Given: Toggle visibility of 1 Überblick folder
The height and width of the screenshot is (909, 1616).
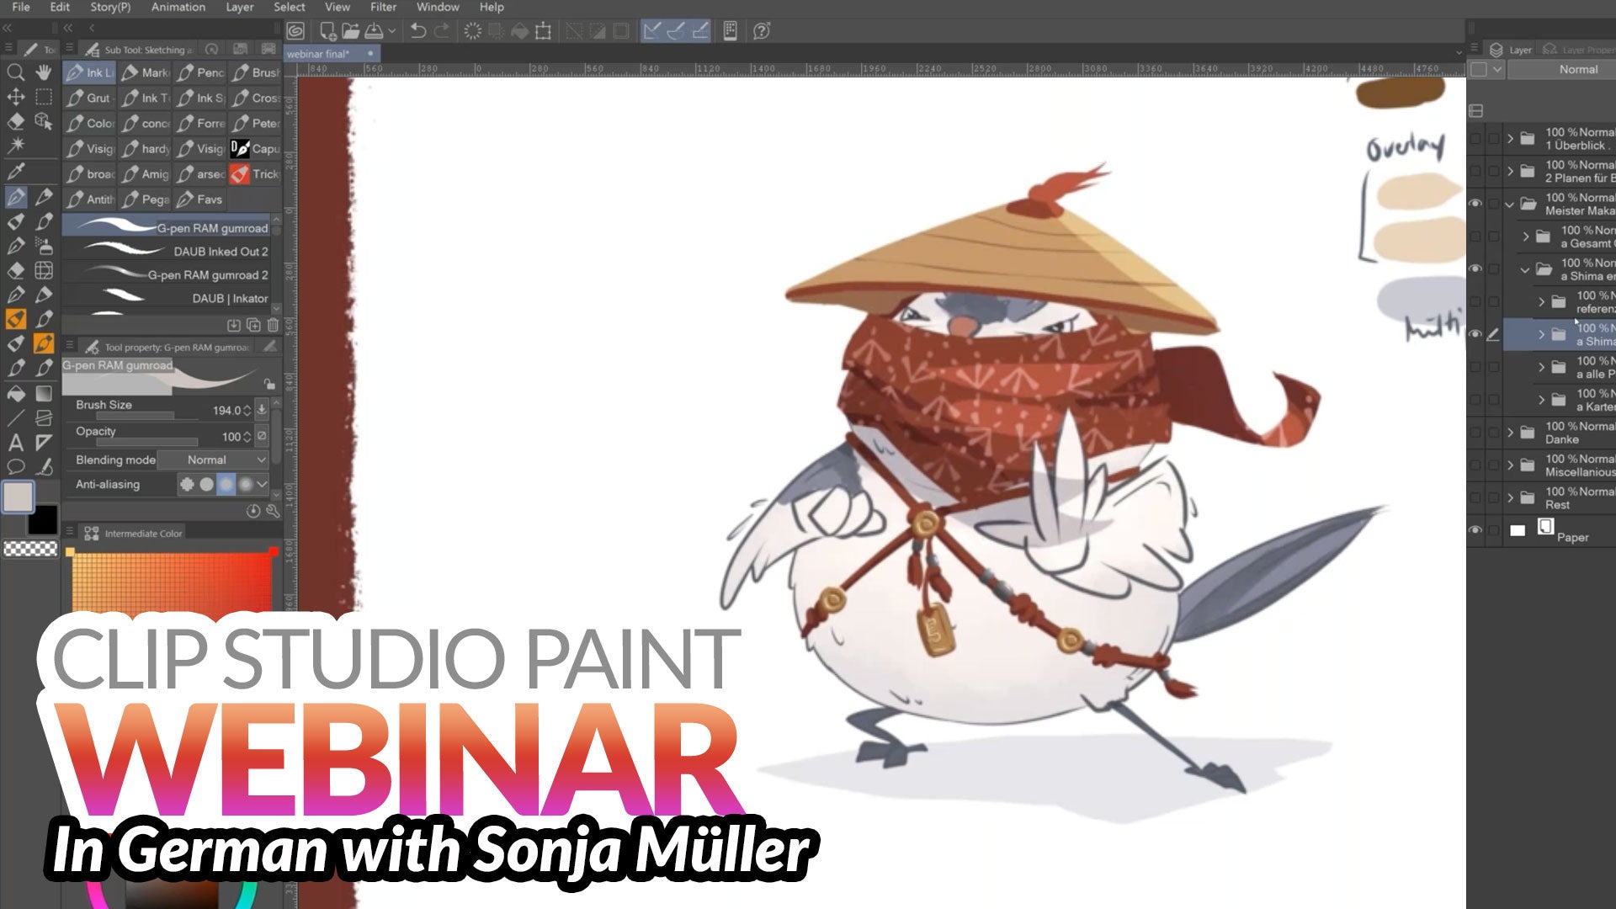Looking at the screenshot, I should click(1475, 138).
